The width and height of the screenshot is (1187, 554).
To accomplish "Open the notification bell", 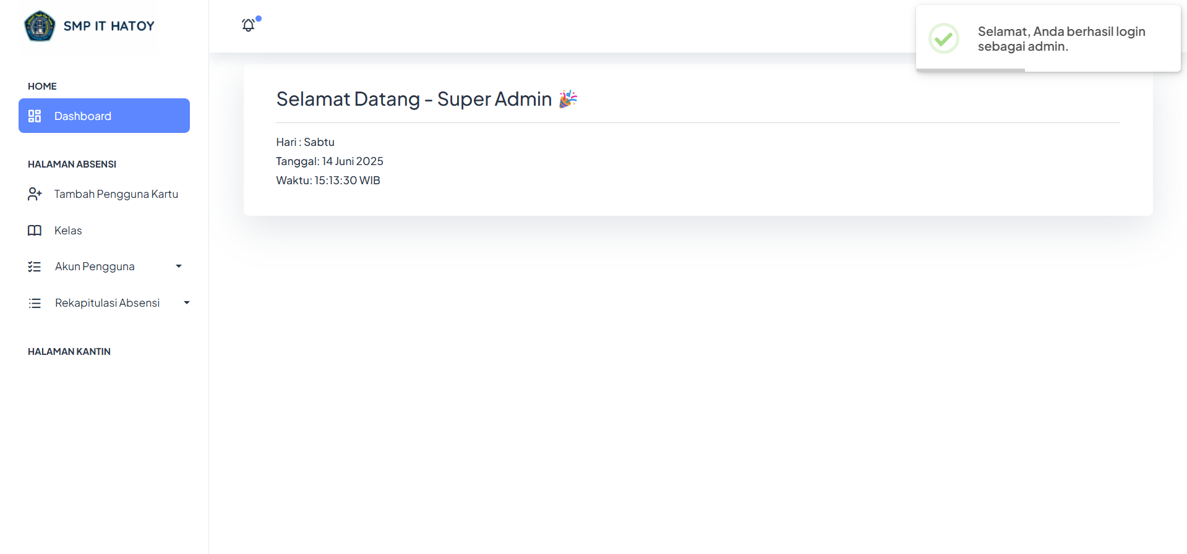I will coord(249,25).
